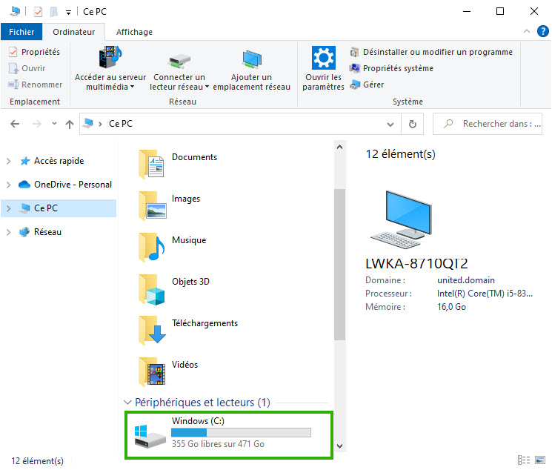Click the scroll up arrow of file list

[339, 147]
